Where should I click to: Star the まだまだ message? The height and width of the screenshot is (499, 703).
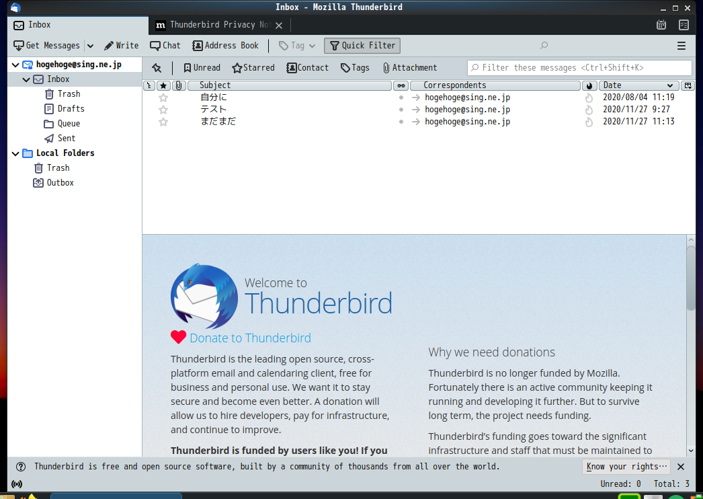[x=163, y=122]
